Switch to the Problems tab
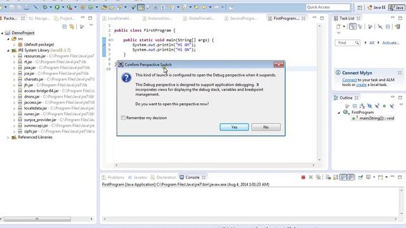 113,177
